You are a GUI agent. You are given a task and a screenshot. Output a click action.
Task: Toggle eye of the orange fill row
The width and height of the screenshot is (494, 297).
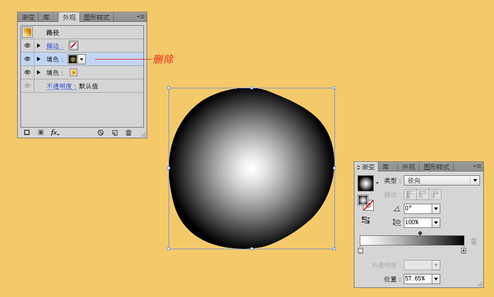point(27,73)
